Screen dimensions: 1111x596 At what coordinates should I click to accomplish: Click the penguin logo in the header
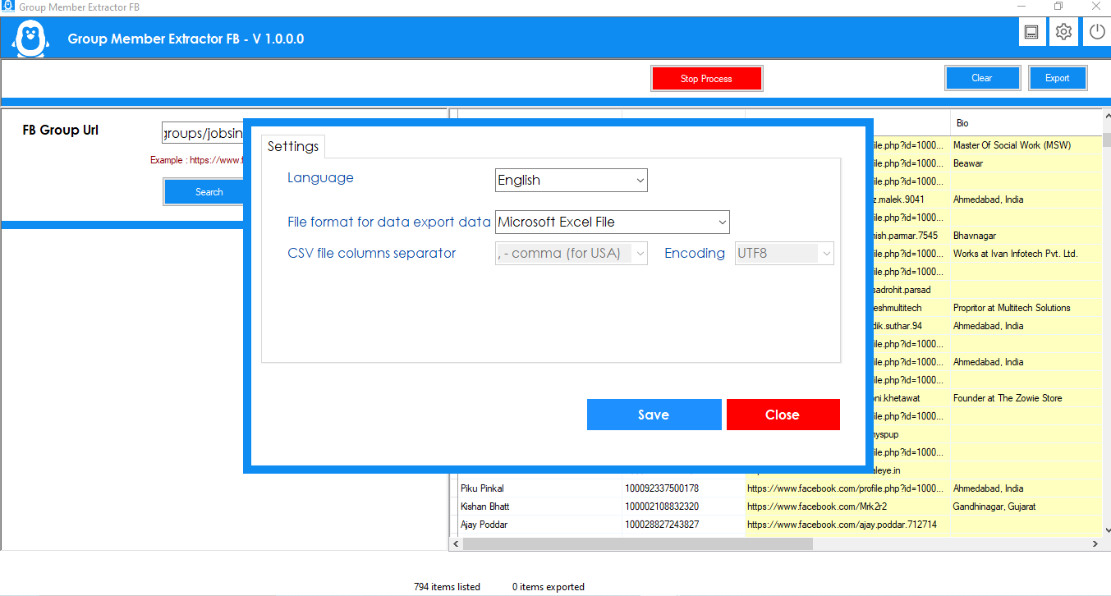pos(30,38)
